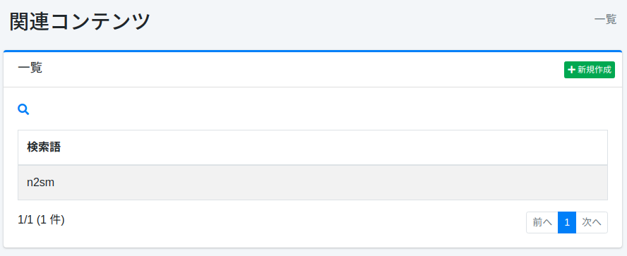Click the 検索語 column header
This screenshot has width=627, height=256.
tap(44, 147)
